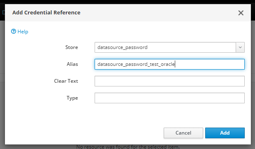This screenshot has height=149, width=255.
Task: Click the Help question-mark icon
Action: pos(14,31)
